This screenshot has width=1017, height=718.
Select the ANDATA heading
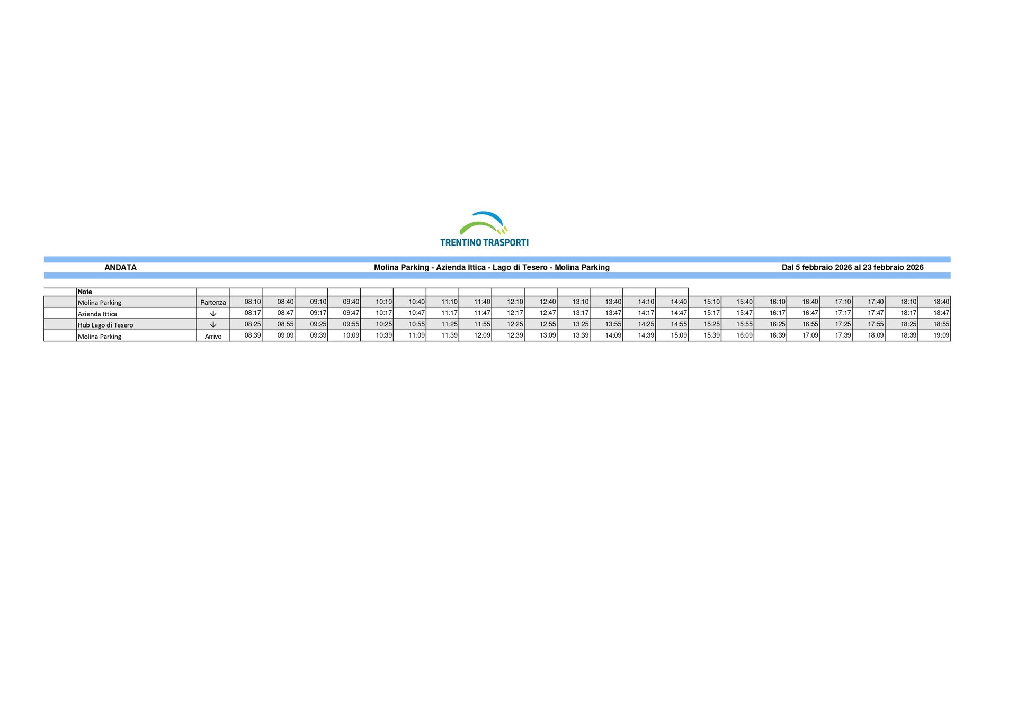pyautogui.click(x=120, y=267)
